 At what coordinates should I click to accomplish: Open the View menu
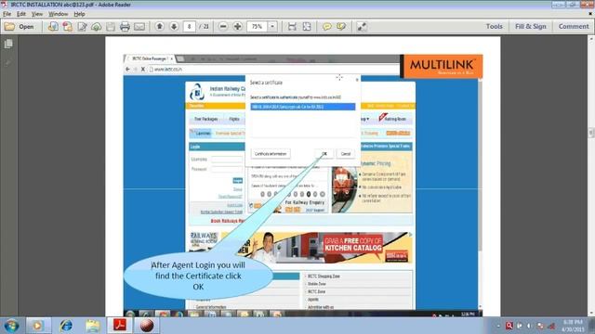coord(37,14)
